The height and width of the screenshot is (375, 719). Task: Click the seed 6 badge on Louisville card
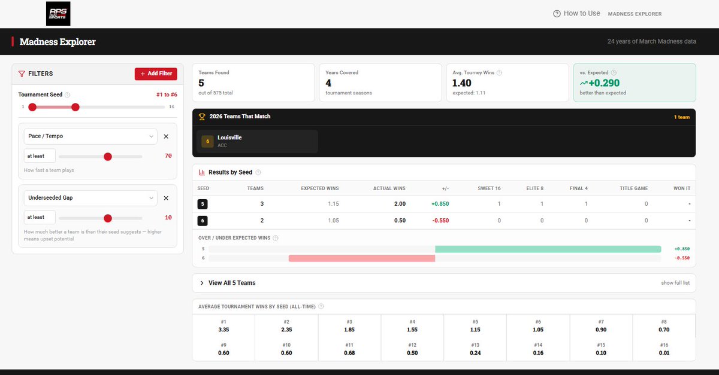[x=207, y=141]
